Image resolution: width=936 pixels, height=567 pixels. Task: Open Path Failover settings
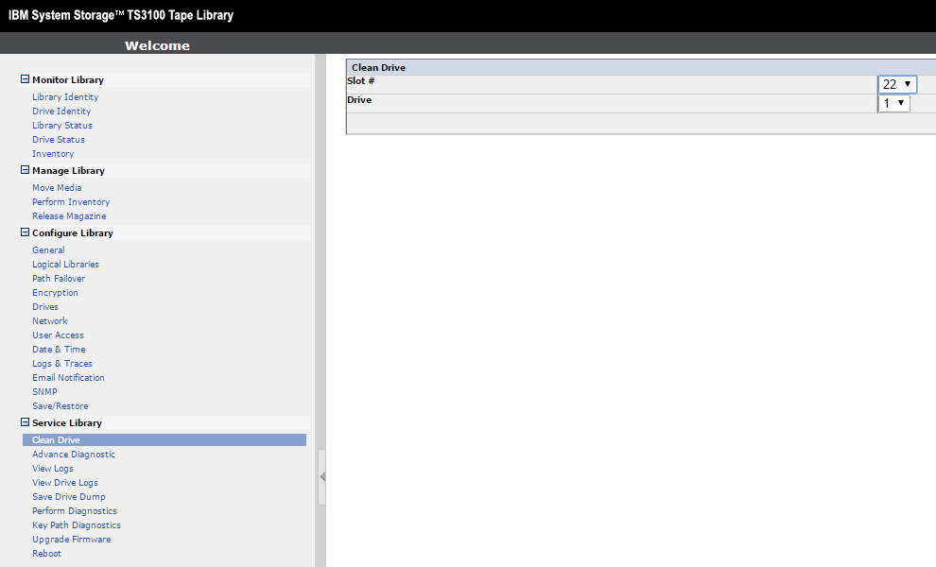(x=59, y=279)
